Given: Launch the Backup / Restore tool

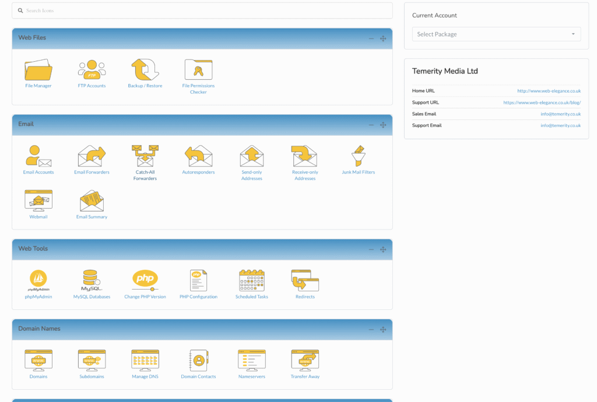Looking at the screenshot, I should pos(145,73).
